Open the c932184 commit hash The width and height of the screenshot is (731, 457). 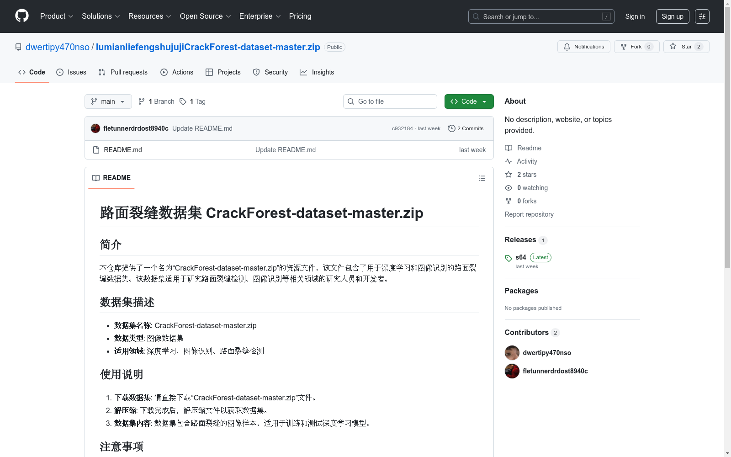403,128
